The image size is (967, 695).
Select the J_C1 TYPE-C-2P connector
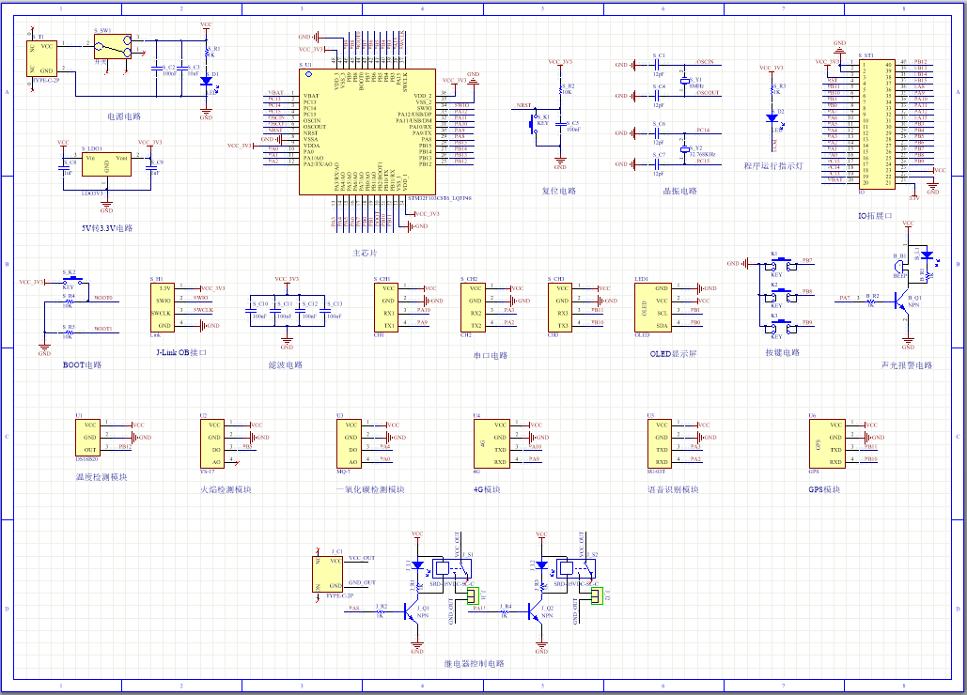[x=327, y=574]
